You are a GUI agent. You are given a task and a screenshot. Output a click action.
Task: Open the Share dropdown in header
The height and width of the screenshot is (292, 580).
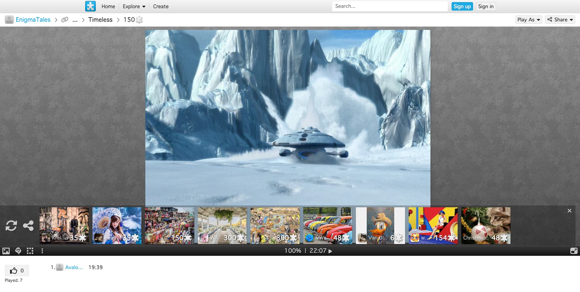tap(560, 20)
